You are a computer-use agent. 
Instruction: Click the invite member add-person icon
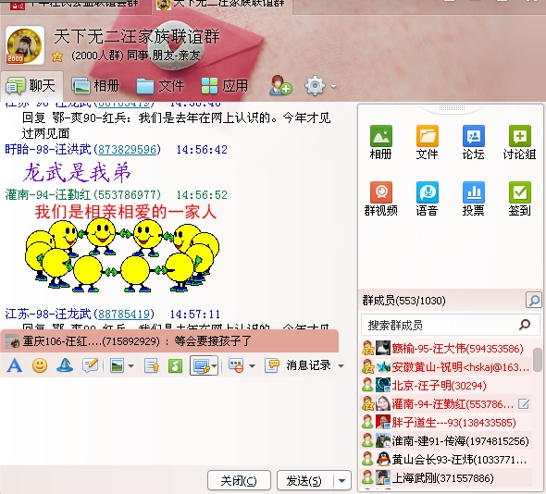click(280, 85)
